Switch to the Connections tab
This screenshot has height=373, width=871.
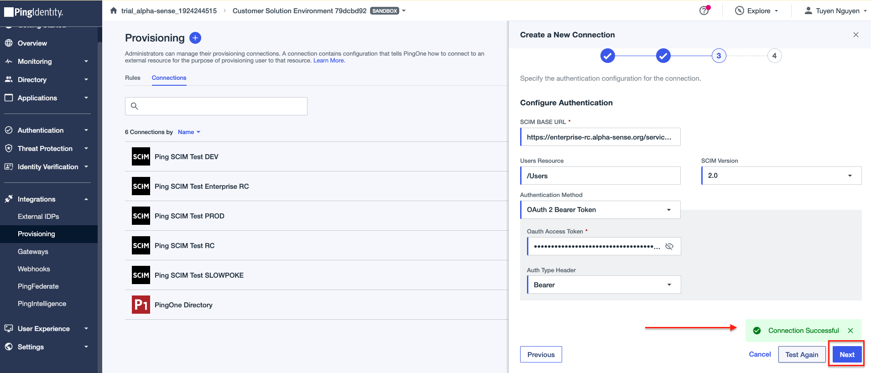coord(169,78)
